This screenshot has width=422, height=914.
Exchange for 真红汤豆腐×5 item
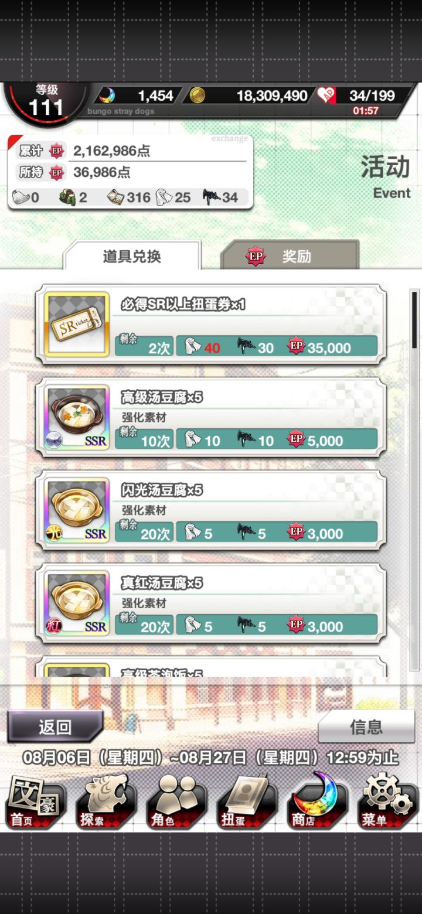211,603
